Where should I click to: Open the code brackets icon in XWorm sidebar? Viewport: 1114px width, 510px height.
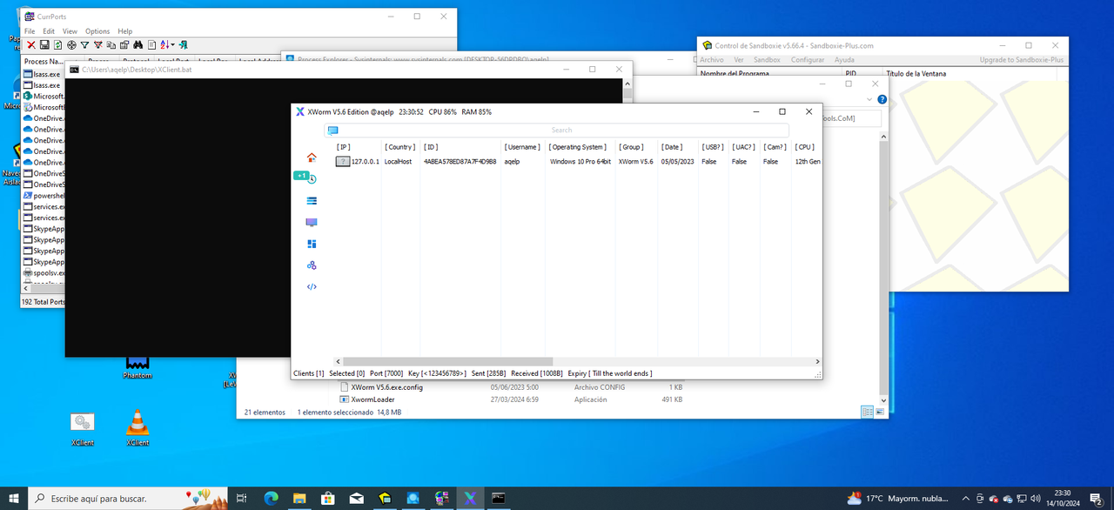coord(312,286)
